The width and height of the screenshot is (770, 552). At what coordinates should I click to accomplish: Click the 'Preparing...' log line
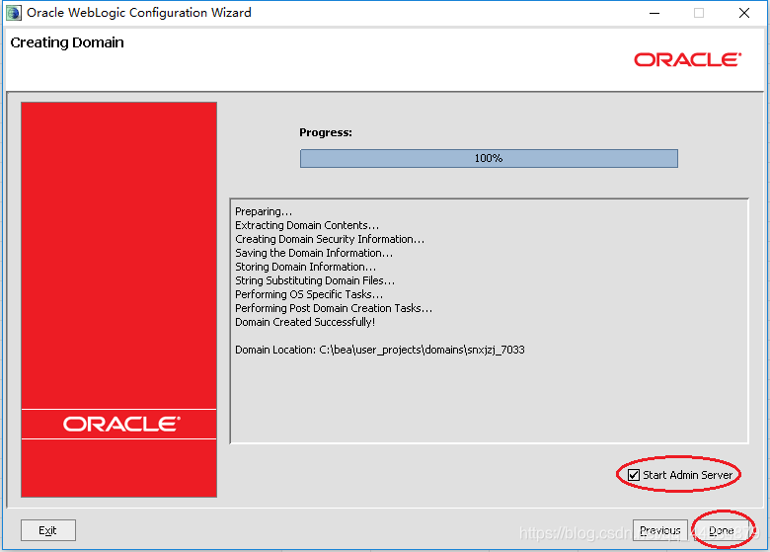coord(264,211)
